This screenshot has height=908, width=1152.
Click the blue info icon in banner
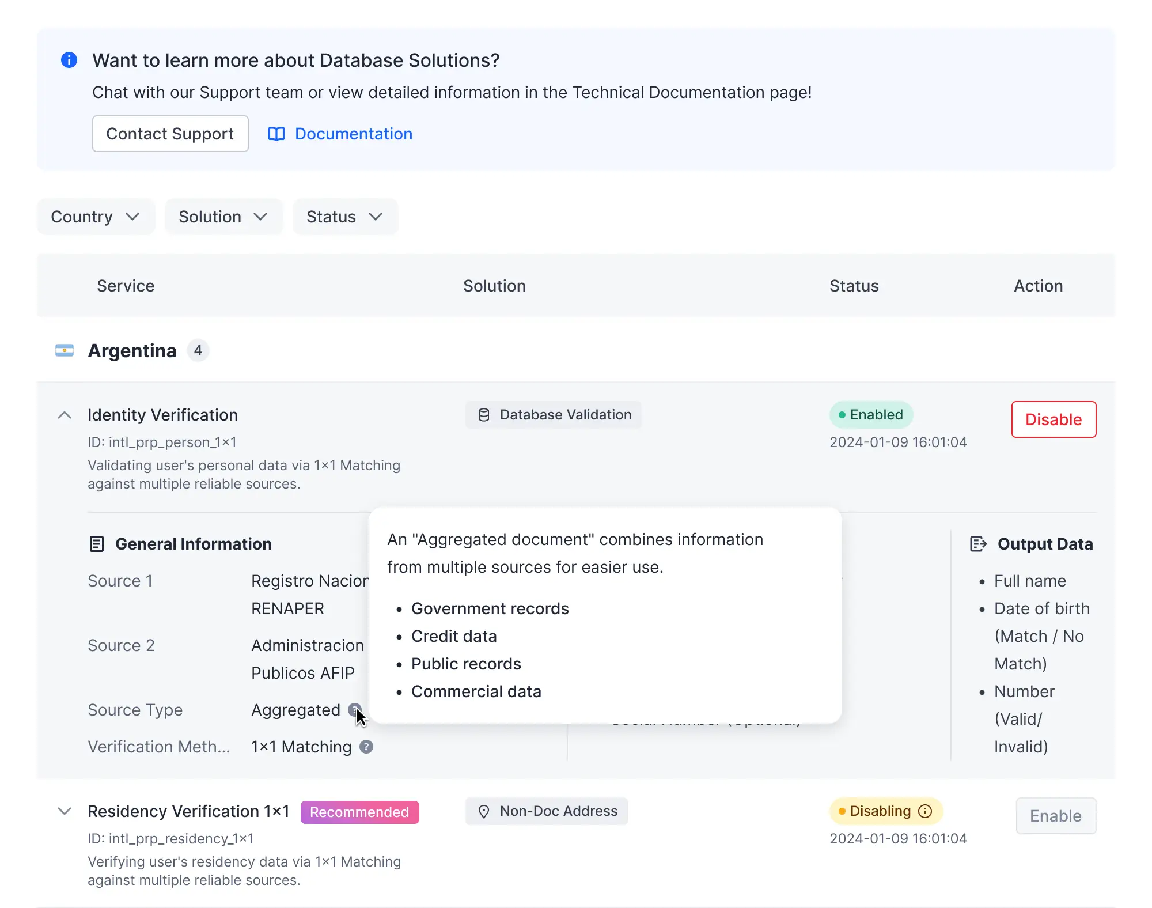pos(69,60)
